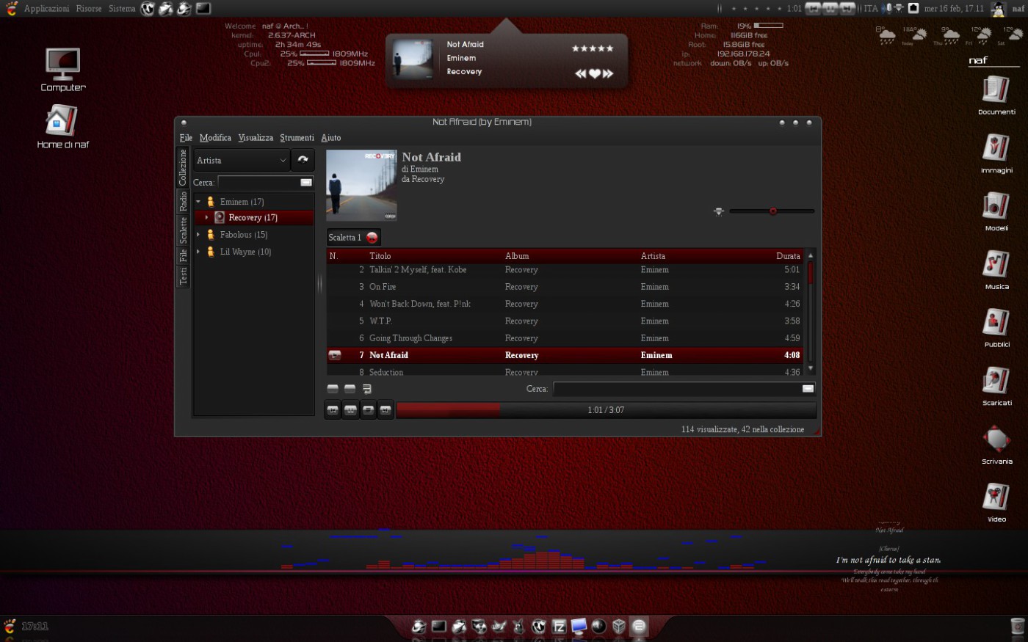Screen dimensions: 1028x642
Task: Switch to the Testi side tab
Action: (183, 276)
